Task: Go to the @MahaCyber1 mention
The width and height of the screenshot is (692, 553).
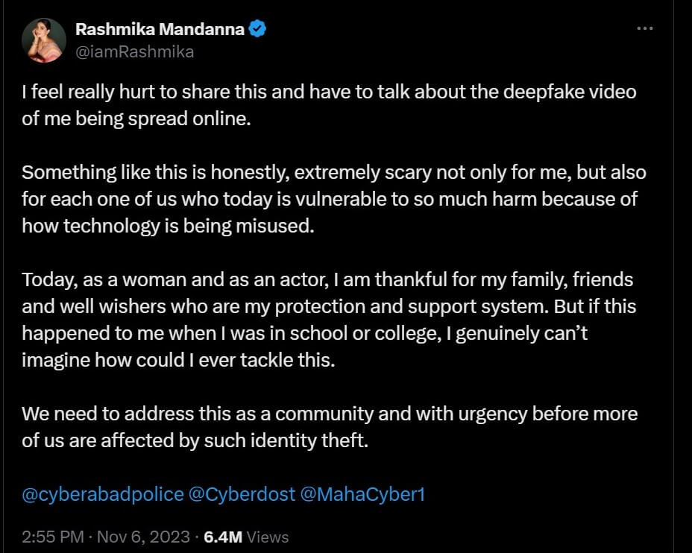Action: tap(362, 494)
